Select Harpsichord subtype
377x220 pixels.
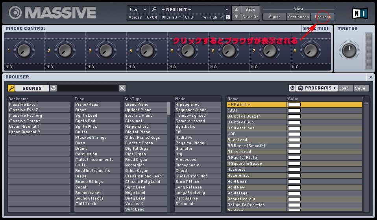(146, 127)
